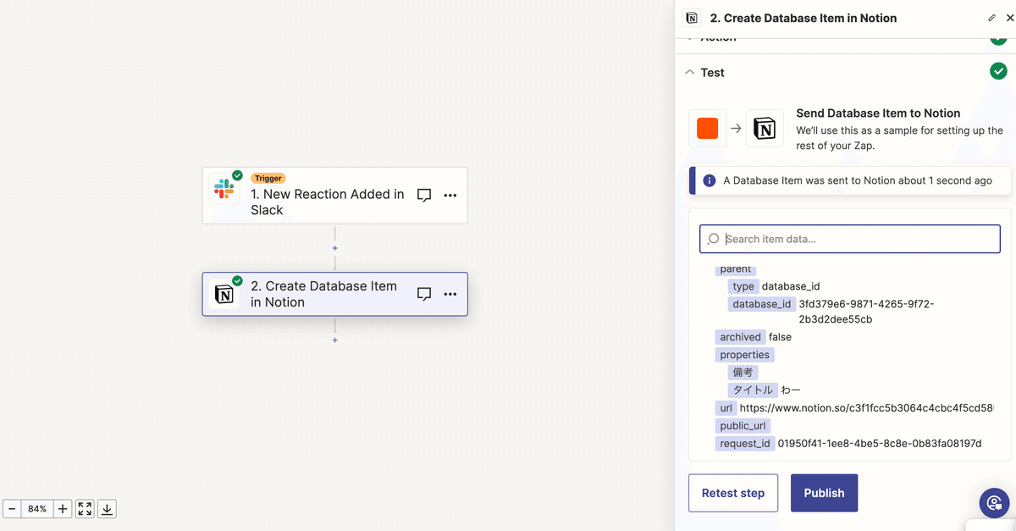This screenshot has width=1016, height=531.
Task: Add a step between Slack and Notion
Action: click(x=335, y=248)
